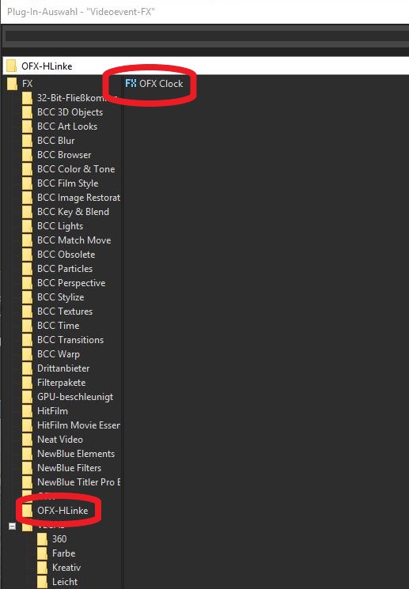Click the BCC Film Style folder icon
Image resolution: width=409 pixels, height=589 pixels.
tap(28, 183)
